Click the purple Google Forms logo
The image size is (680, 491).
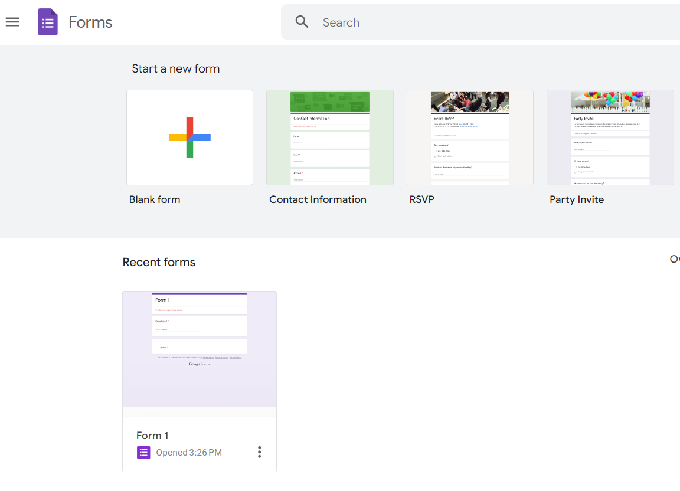48,22
